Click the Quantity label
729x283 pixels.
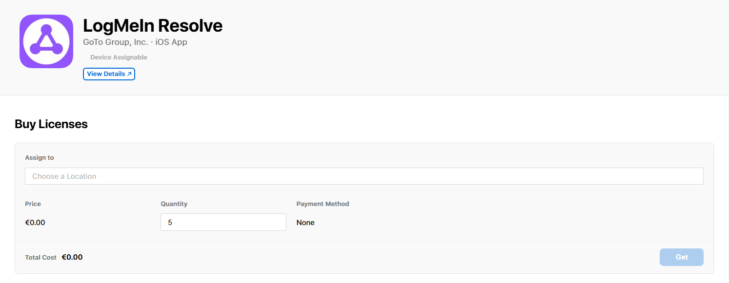click(174, 204)
